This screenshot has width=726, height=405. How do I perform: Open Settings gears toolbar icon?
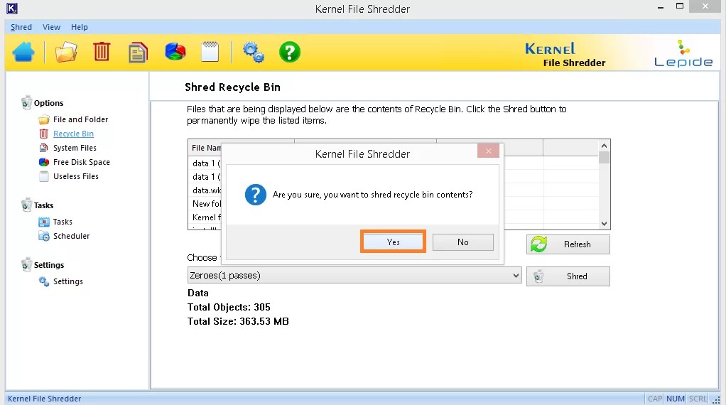click(254, 52)
